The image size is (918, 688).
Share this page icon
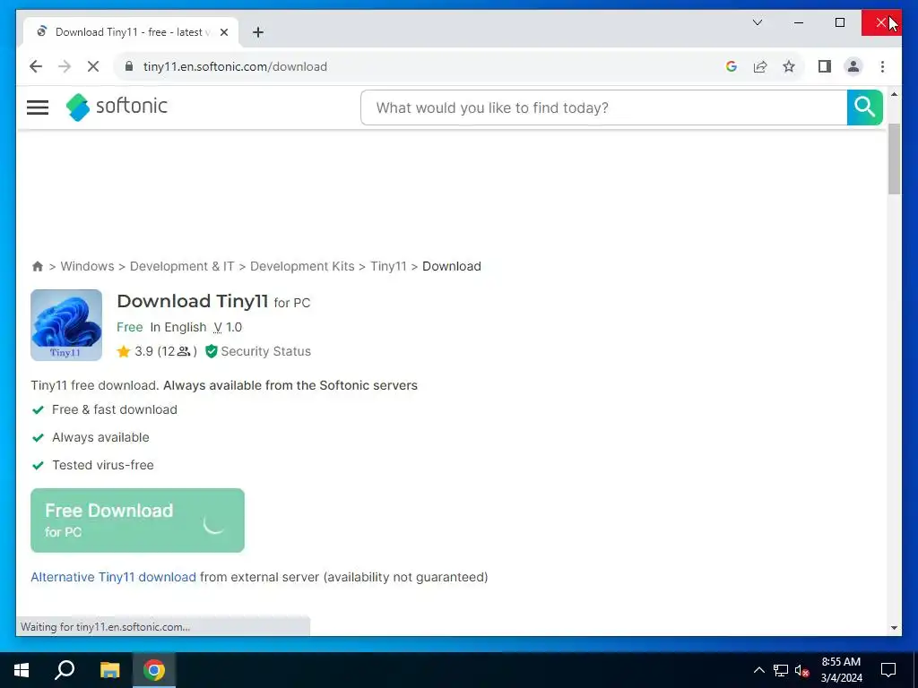coord(760,66)
